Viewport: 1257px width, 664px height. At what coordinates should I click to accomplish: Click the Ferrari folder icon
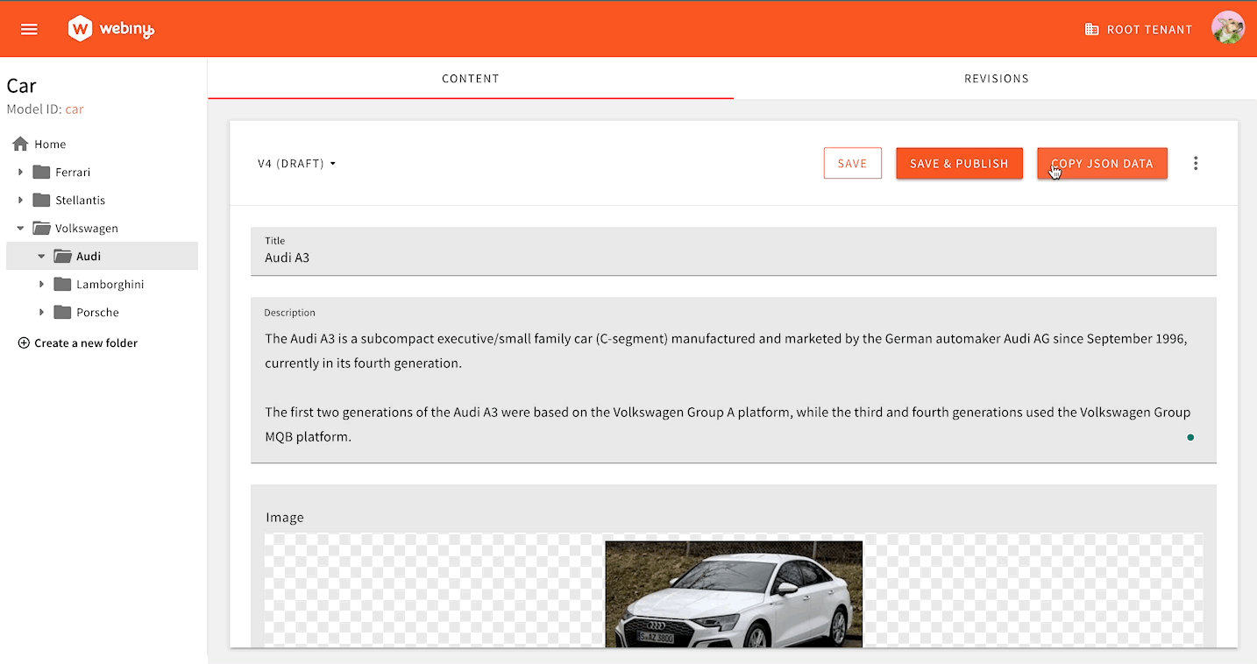[41, 172]
